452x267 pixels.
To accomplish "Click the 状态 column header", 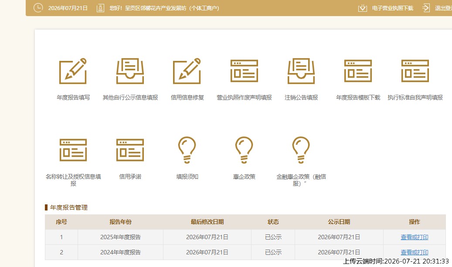I will tap(273, 222).
